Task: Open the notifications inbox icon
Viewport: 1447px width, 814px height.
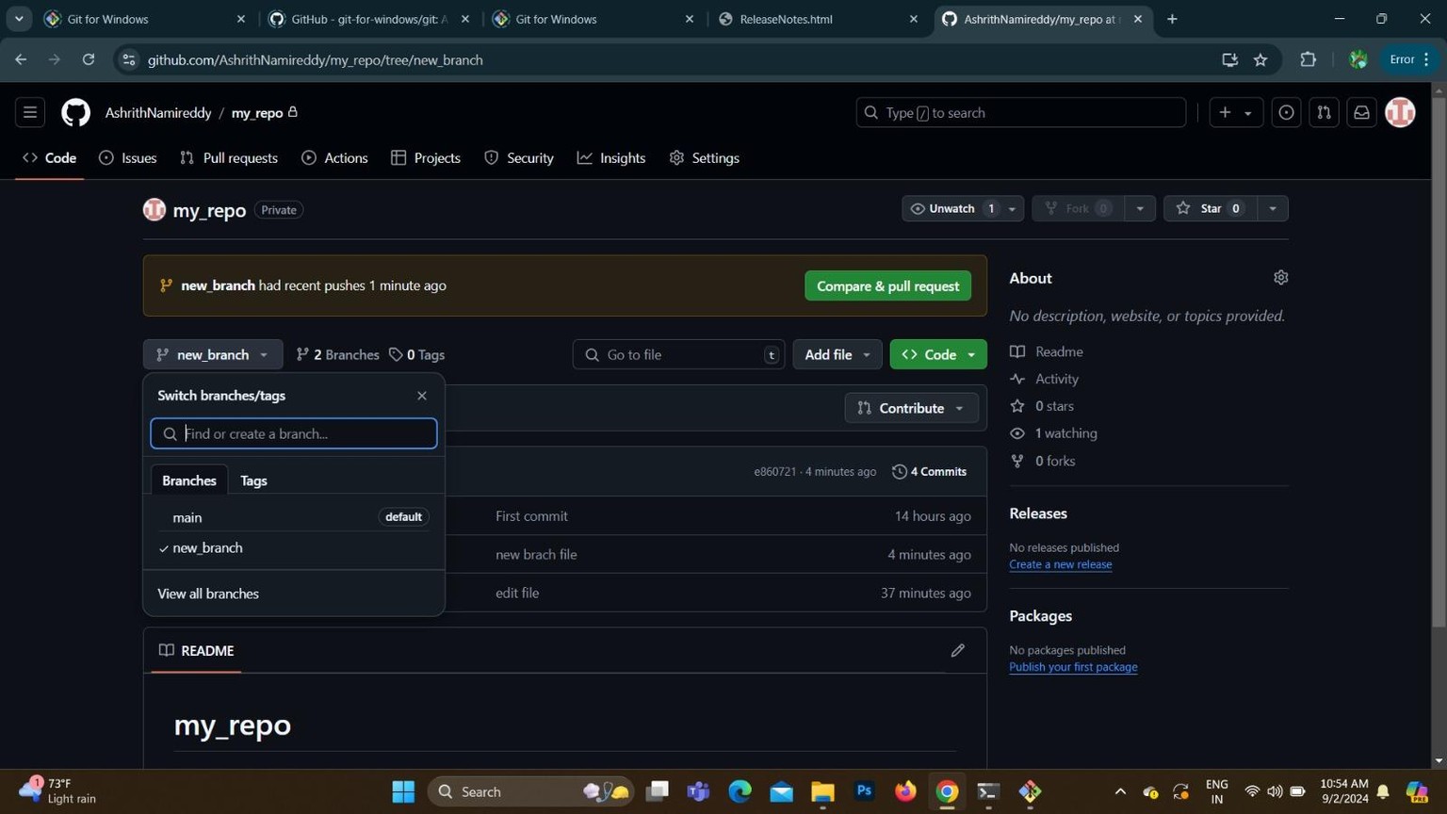Action: pyautogui.click(x=1361, y=112)
